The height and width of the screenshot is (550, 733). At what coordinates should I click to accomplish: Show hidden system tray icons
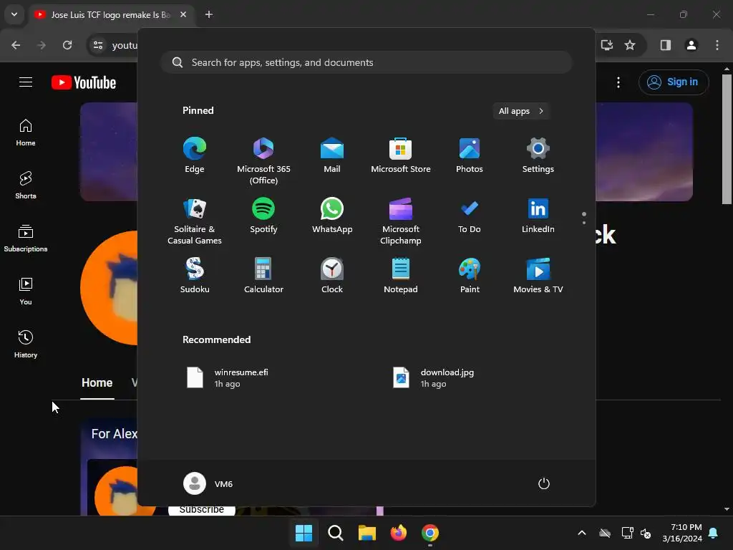[582, 533]
